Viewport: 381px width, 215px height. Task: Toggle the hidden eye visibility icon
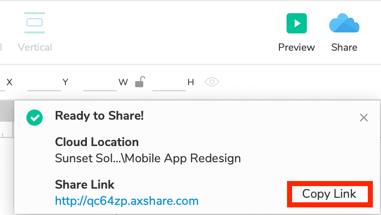coord(212,82)
